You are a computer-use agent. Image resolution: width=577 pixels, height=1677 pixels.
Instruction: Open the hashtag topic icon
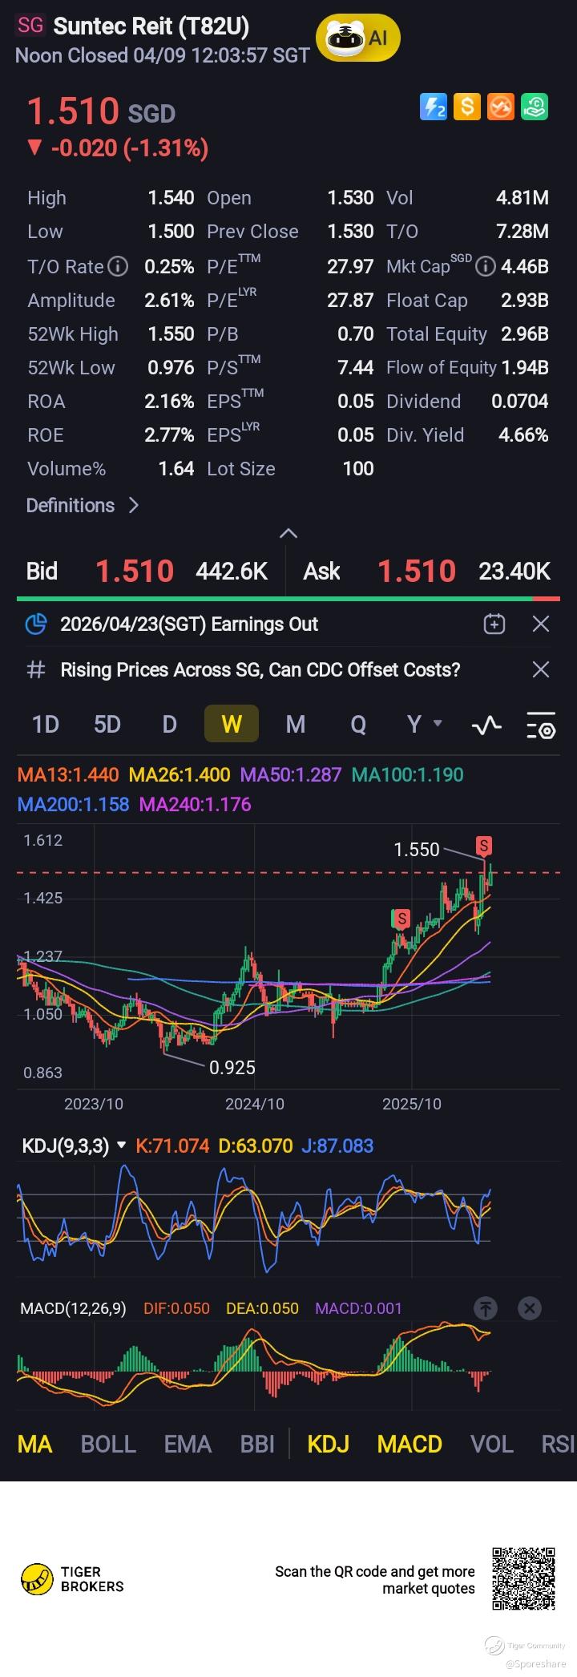35,669
